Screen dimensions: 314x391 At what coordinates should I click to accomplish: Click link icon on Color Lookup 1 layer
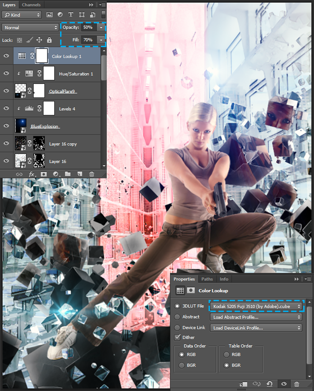tap(32, 56)
